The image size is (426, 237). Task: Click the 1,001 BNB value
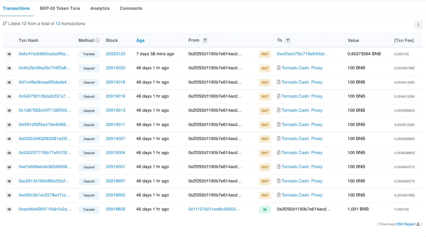358,209
